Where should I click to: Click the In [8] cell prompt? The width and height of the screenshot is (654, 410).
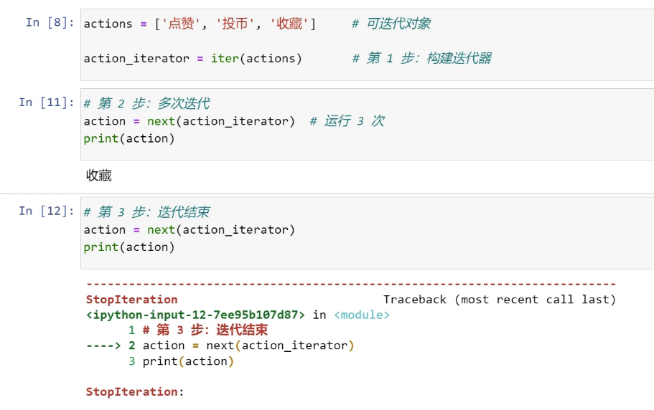(x=50, y=22)
